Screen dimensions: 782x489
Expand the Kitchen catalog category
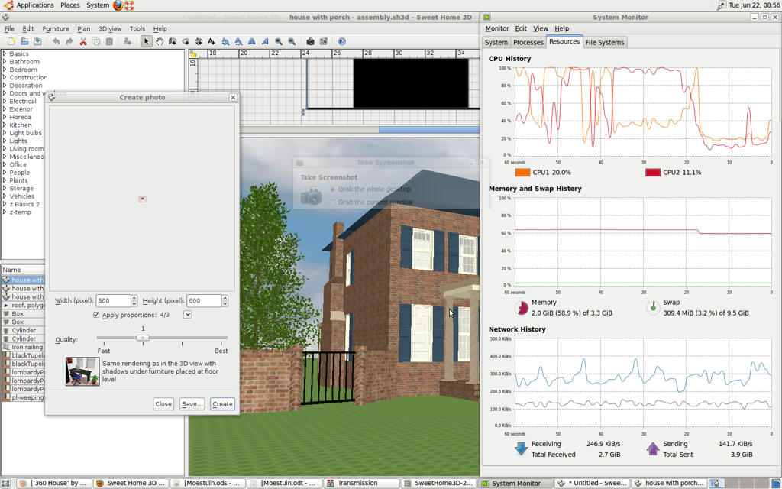[x=5, y=125]
